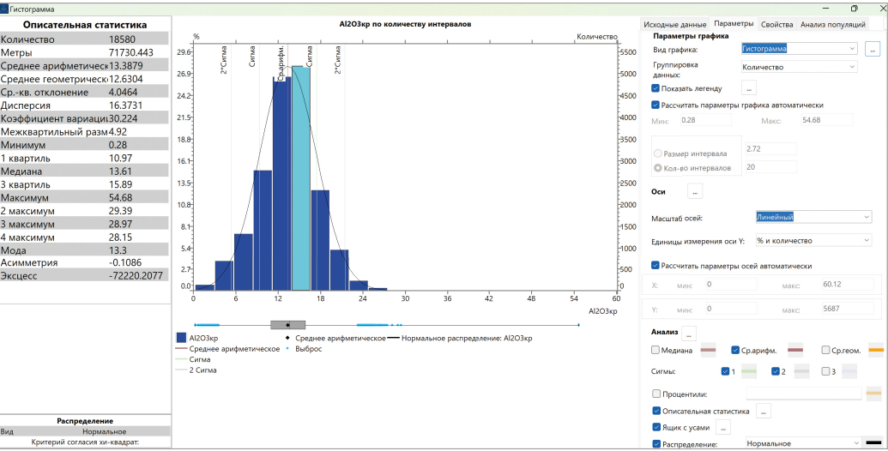This screenshot has width=888, height=451.
Task: Open ellipsis settings for Ящик с усами
Action: pyautogui.click(x=723, y=427)
